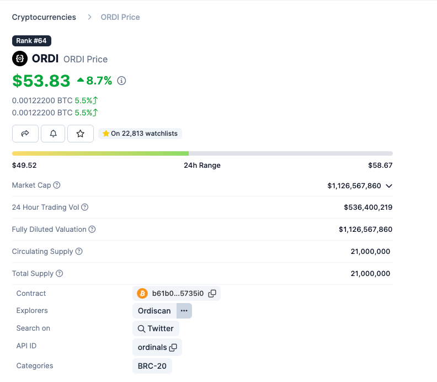The height and width of the screenshot is (382, 437).
Task: Click the 8.7% price change figure
Action: (99, 81)
